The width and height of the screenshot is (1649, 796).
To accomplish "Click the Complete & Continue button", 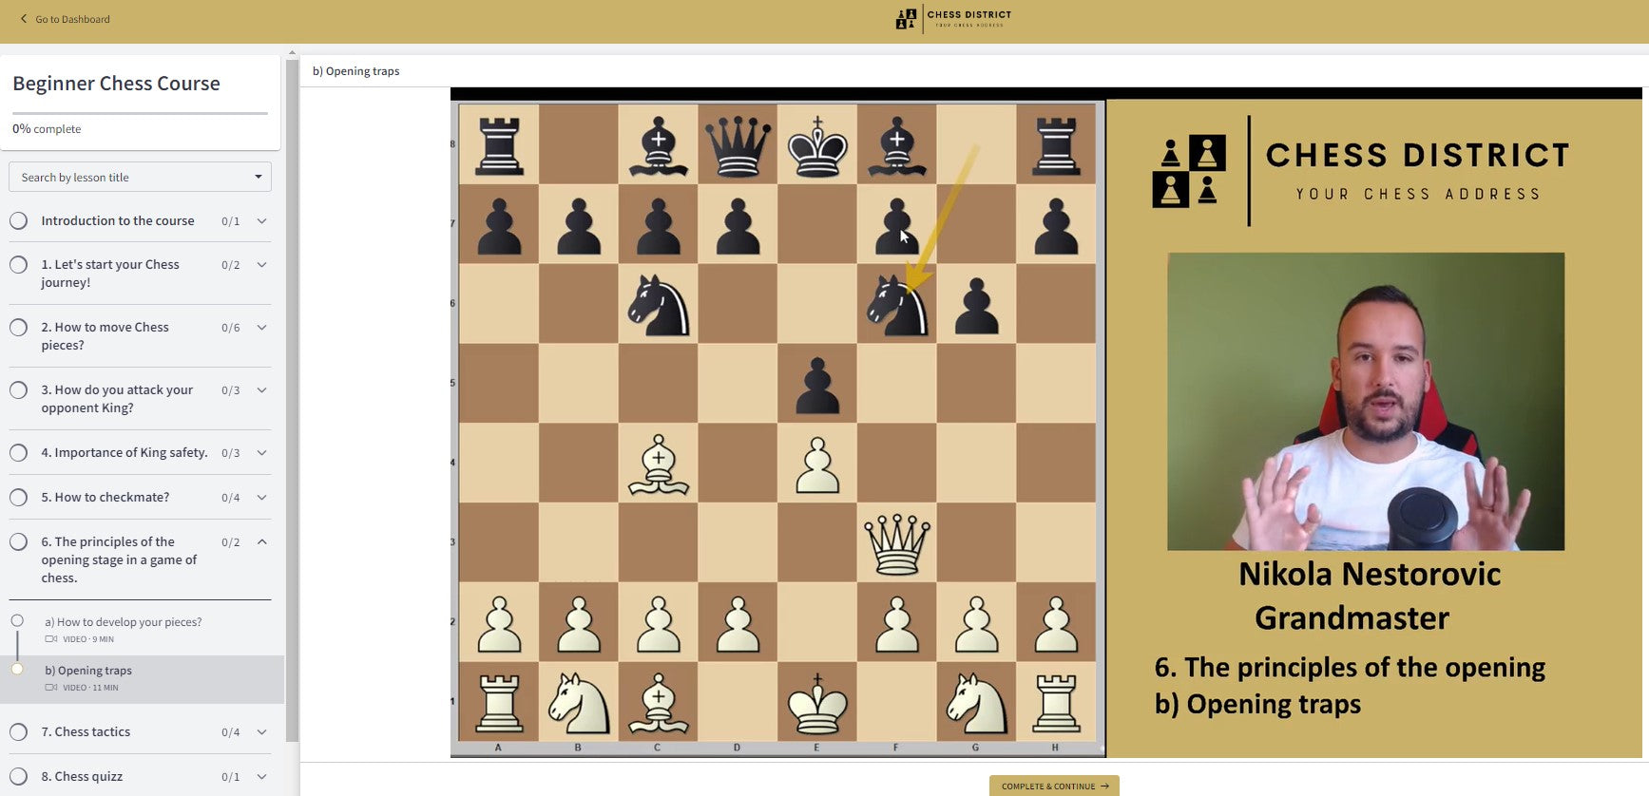I will [x=1054, y=786].
